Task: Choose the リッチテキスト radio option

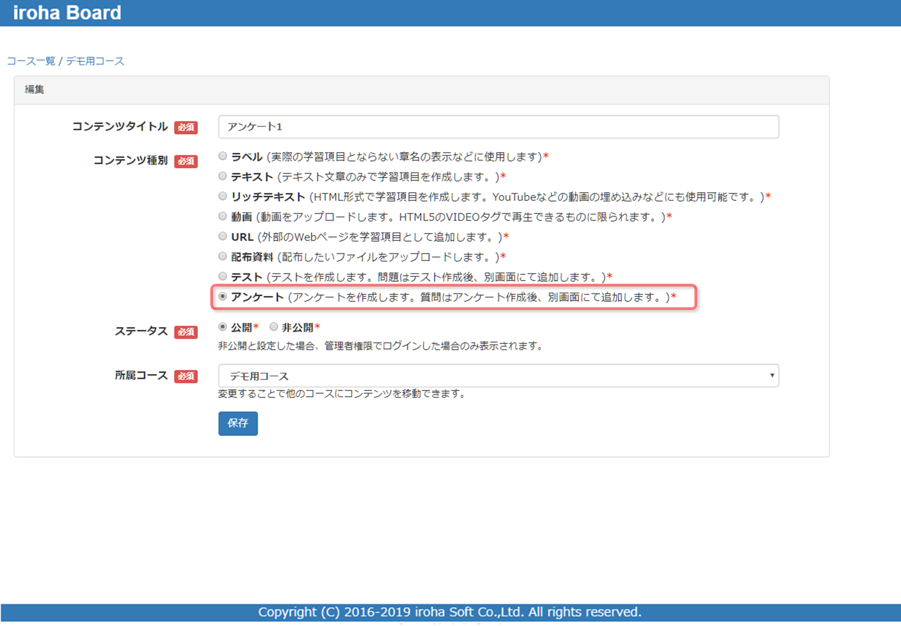Action: coord(223,196)
